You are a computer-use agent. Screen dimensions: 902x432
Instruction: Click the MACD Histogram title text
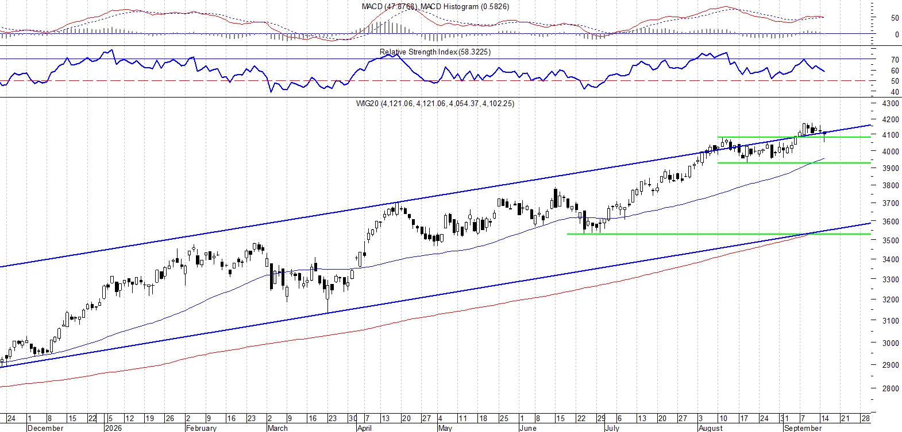[x=465, y=6]
